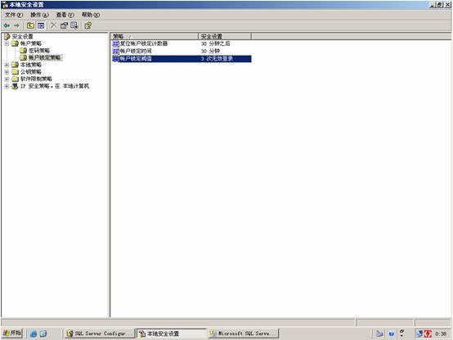453x340 pixels.
Task: Click the value 3 次无效登录
Action: tap(217, 59)
